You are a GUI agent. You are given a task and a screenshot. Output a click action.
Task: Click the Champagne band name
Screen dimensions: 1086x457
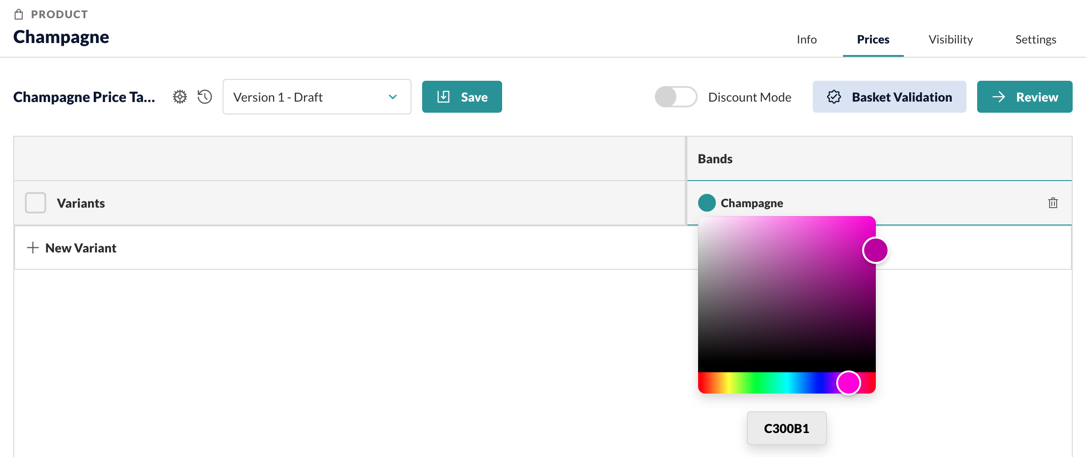click(x=752, y=203)
